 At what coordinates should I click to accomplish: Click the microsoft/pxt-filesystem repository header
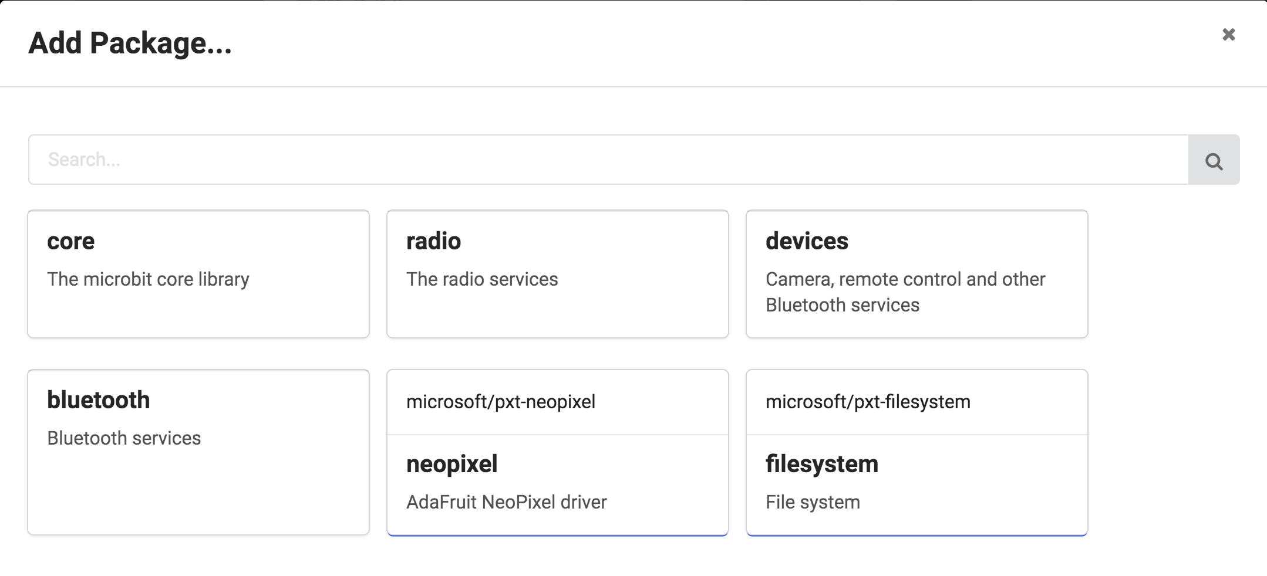tap(867, 402)
